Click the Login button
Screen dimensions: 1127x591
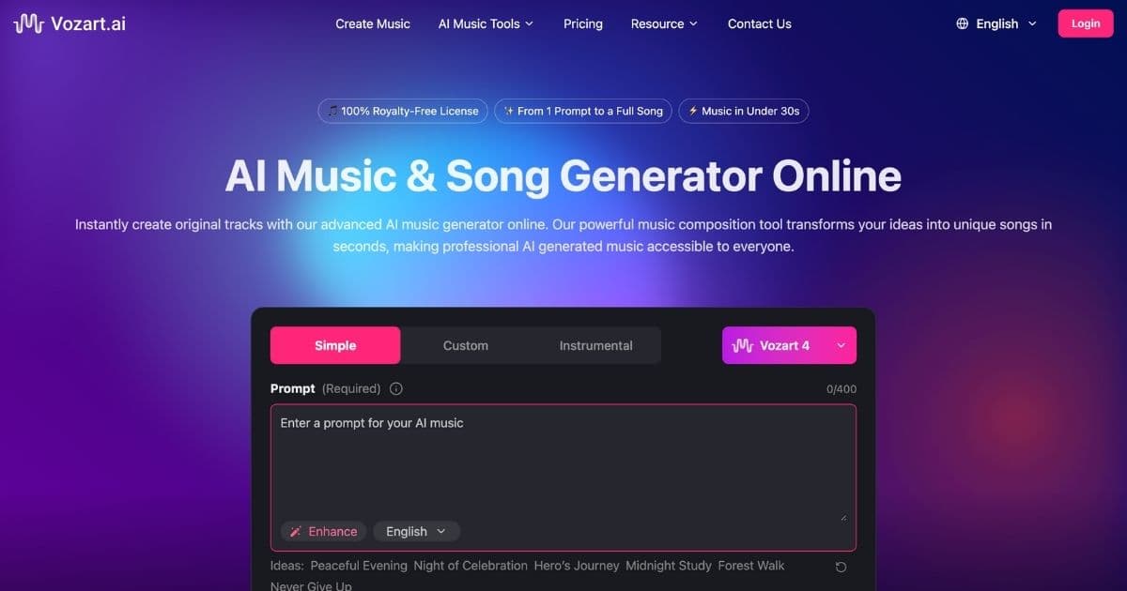1086,23
